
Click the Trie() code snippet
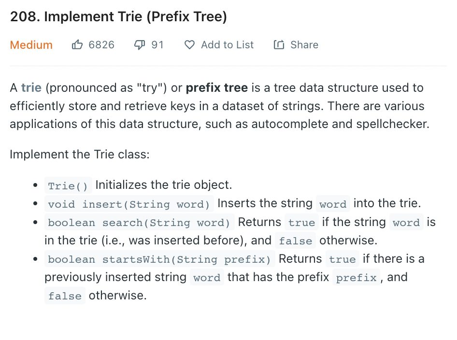(68, 185)
